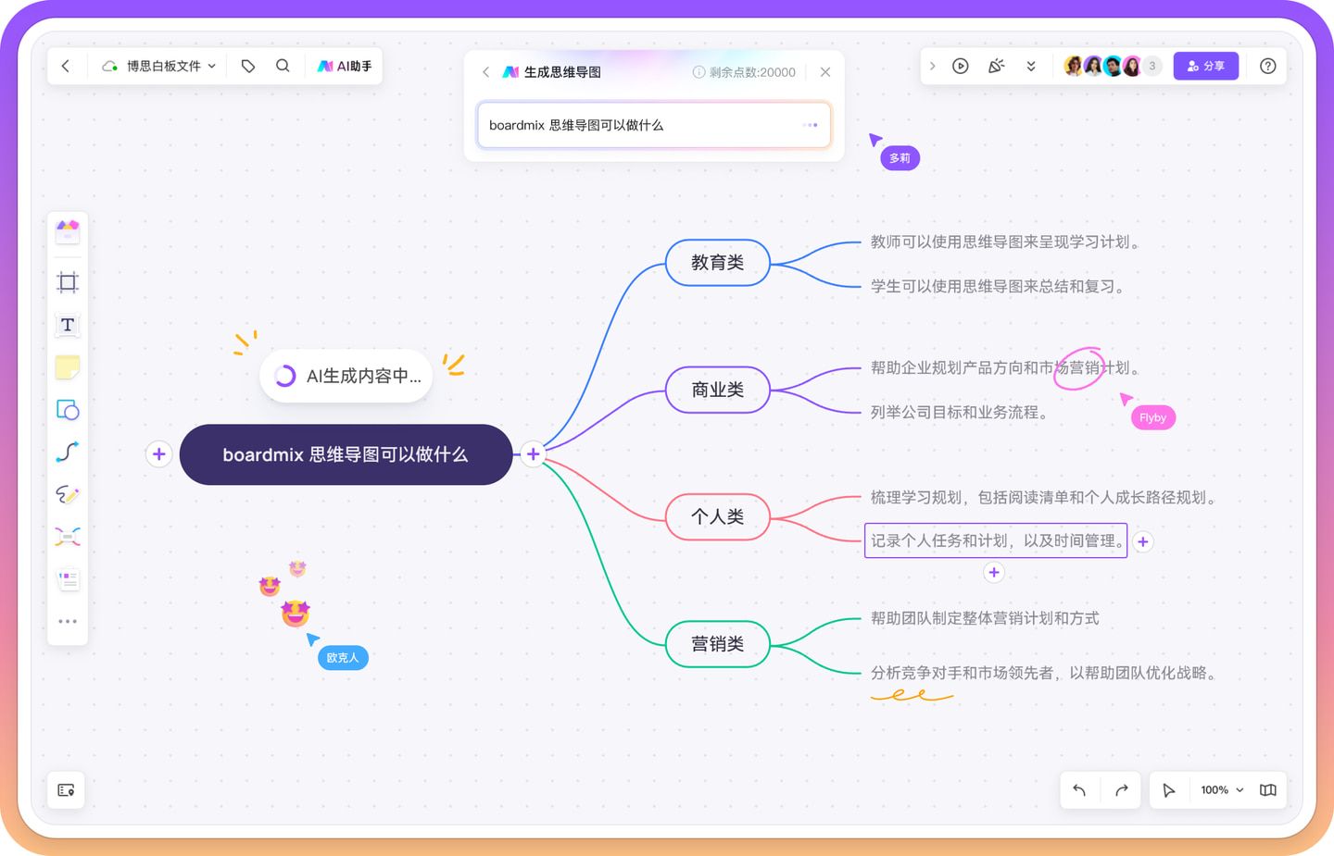Expand the collapsed top-right toolbar chevron
The width and height of the screenshot is (1334, 856).
tap(932, 66)
